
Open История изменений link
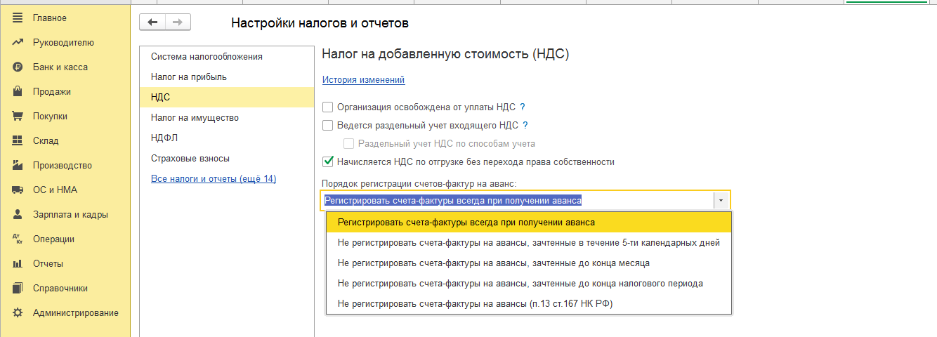coord(363,80)
